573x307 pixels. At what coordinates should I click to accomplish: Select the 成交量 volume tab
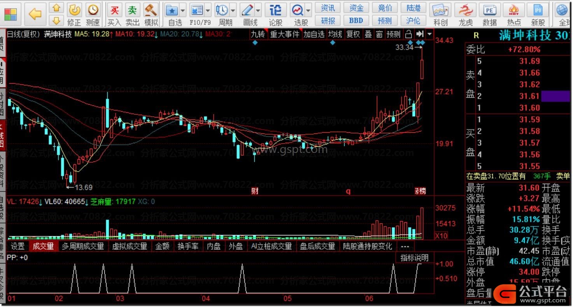point(43,246)
